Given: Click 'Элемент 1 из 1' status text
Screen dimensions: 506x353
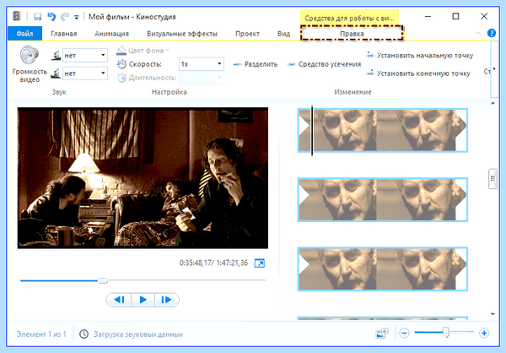Looking at the screenshot, I should tap(41, 334).
